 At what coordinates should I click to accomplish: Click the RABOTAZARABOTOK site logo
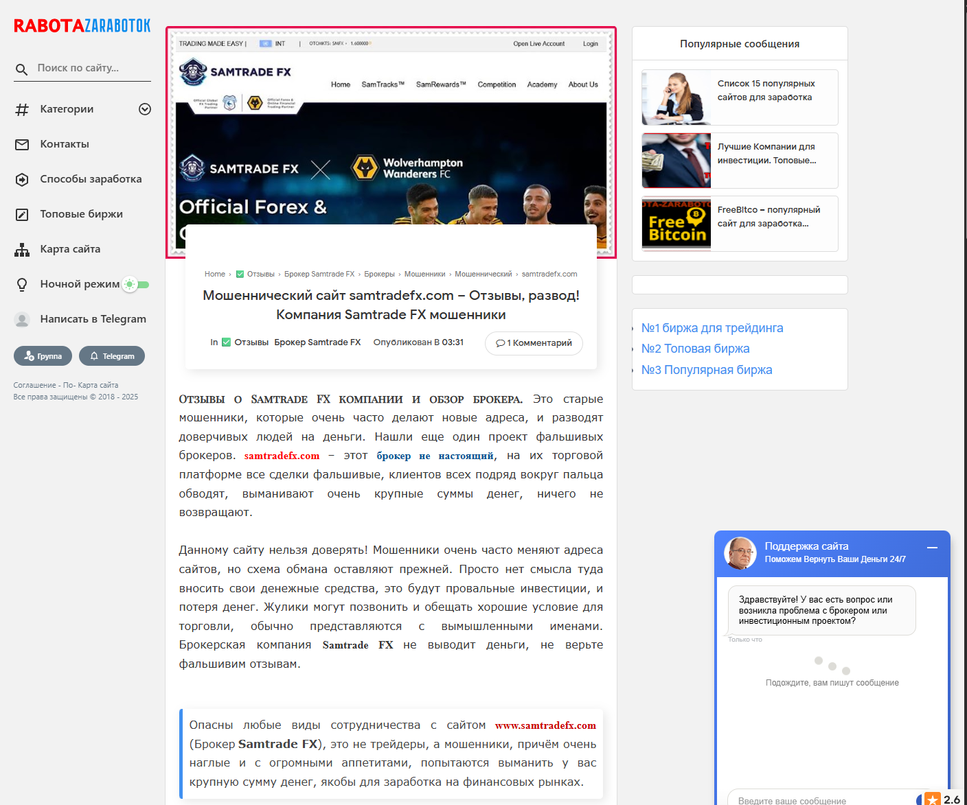82,26
